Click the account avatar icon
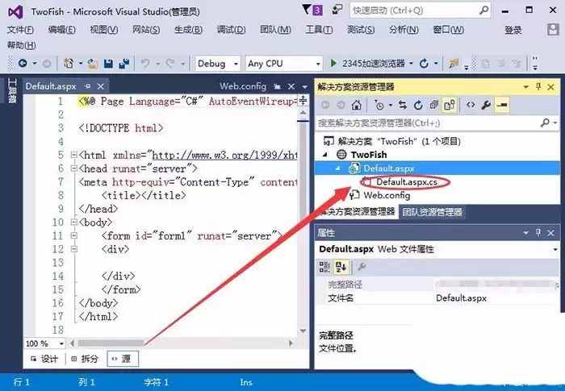 (x=553, y=30)
